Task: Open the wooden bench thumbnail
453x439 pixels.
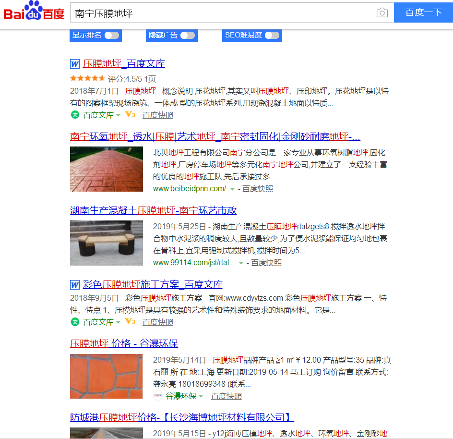Action: [107, 243]
